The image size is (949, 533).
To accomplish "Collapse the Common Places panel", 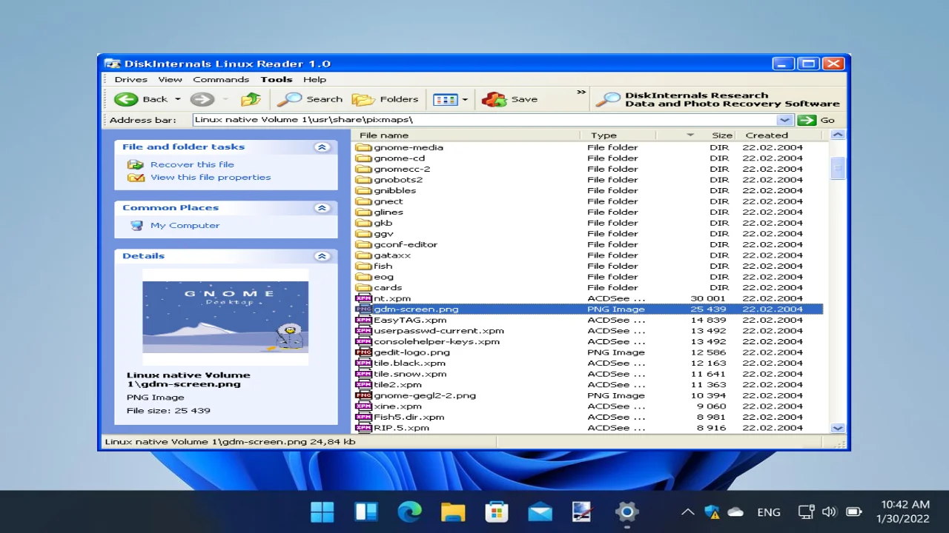I will pos(322,208).
